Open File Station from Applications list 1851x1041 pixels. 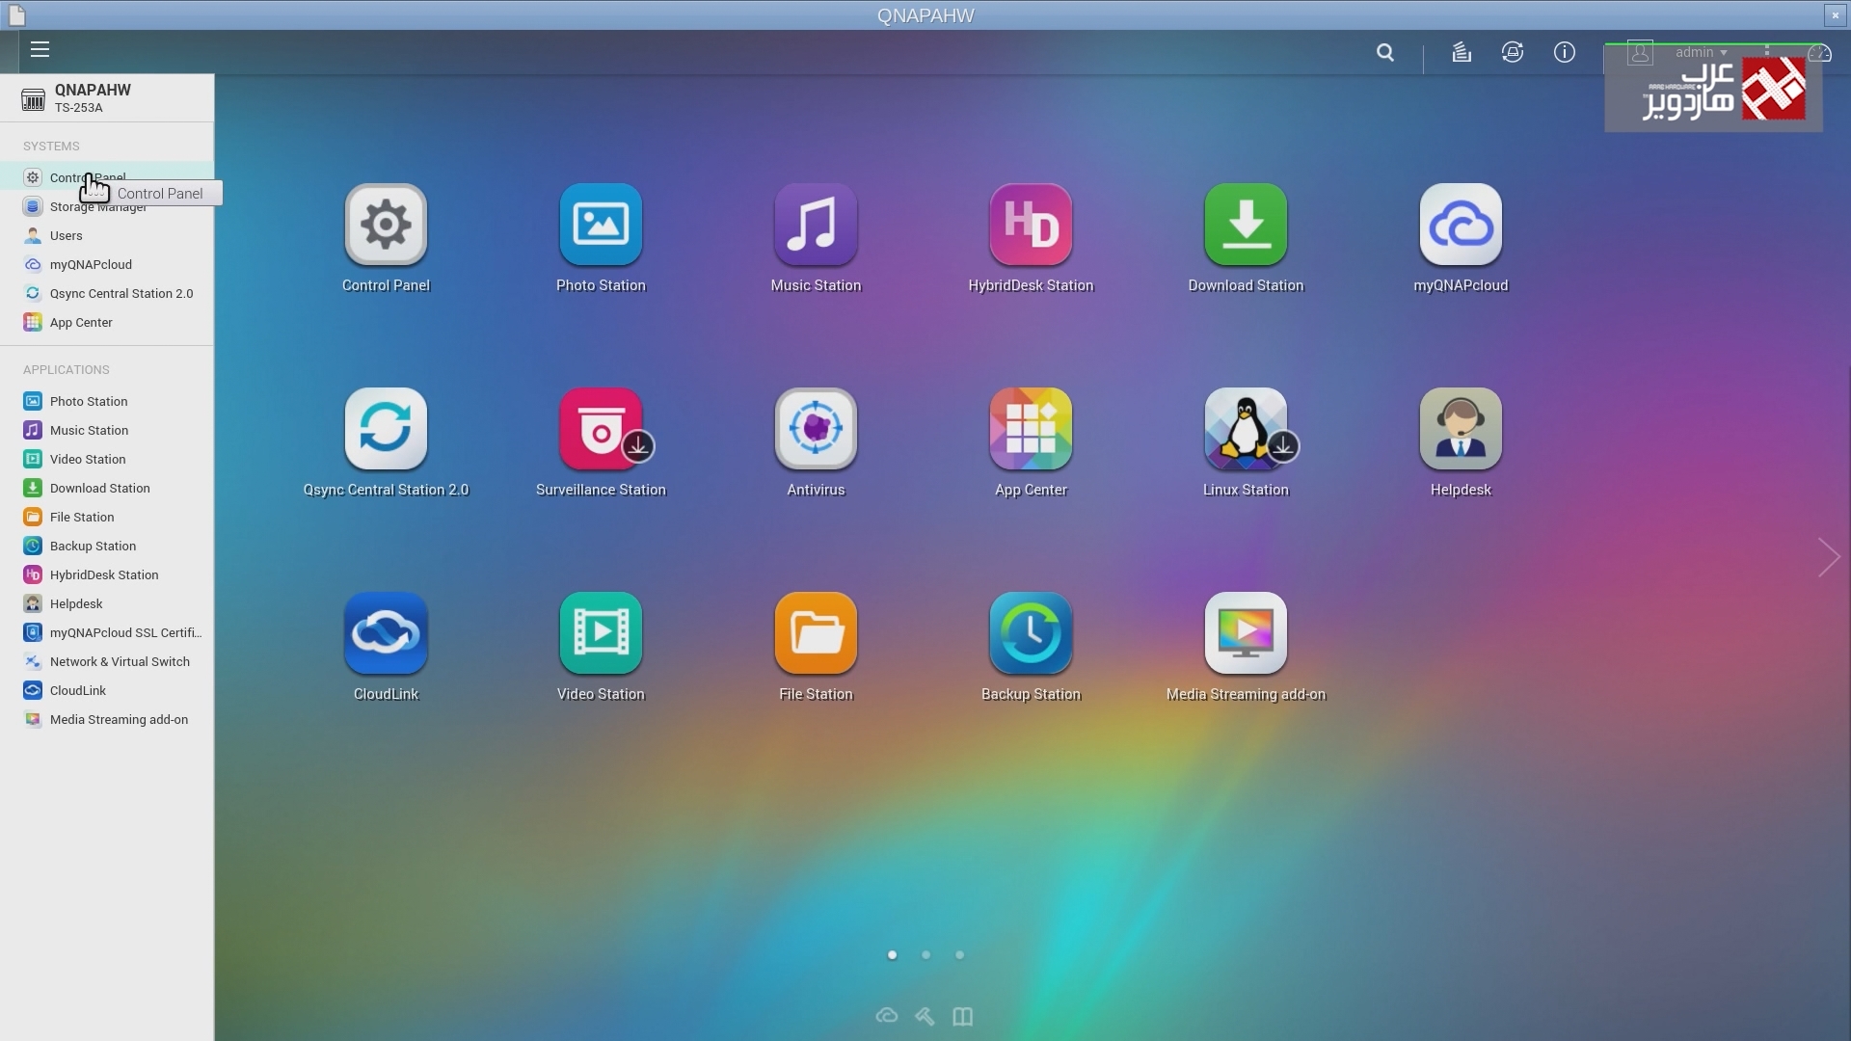point(107,517)
